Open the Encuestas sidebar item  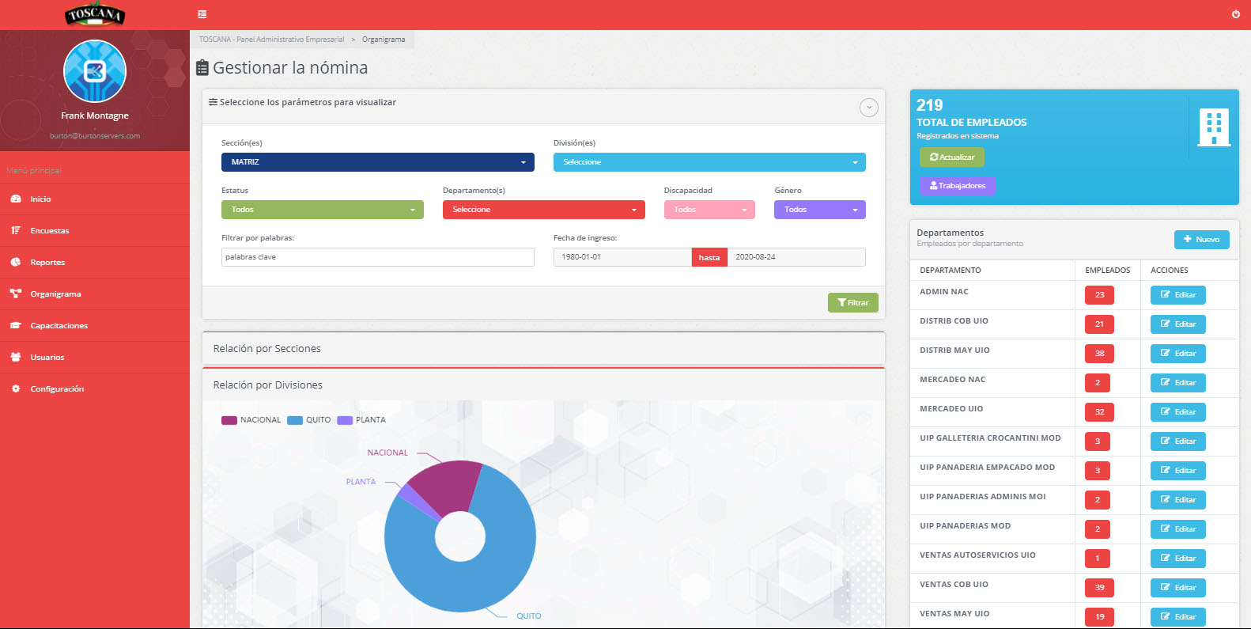pyautogui.click(x=49, y=231)
